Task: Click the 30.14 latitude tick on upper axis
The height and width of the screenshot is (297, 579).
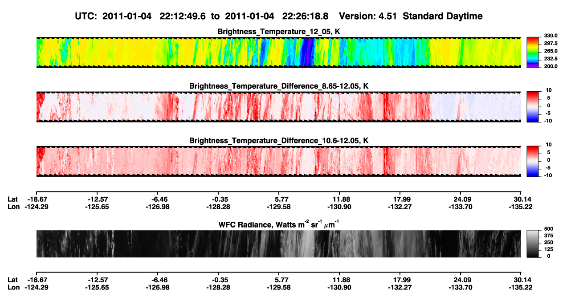Action: tap(521, 199)
